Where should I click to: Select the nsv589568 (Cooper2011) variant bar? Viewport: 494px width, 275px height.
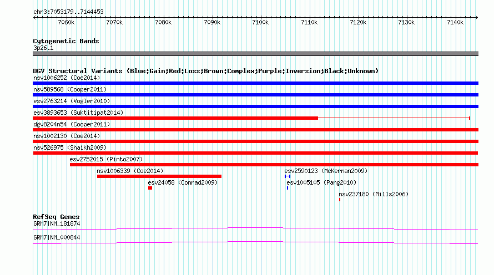255,95
